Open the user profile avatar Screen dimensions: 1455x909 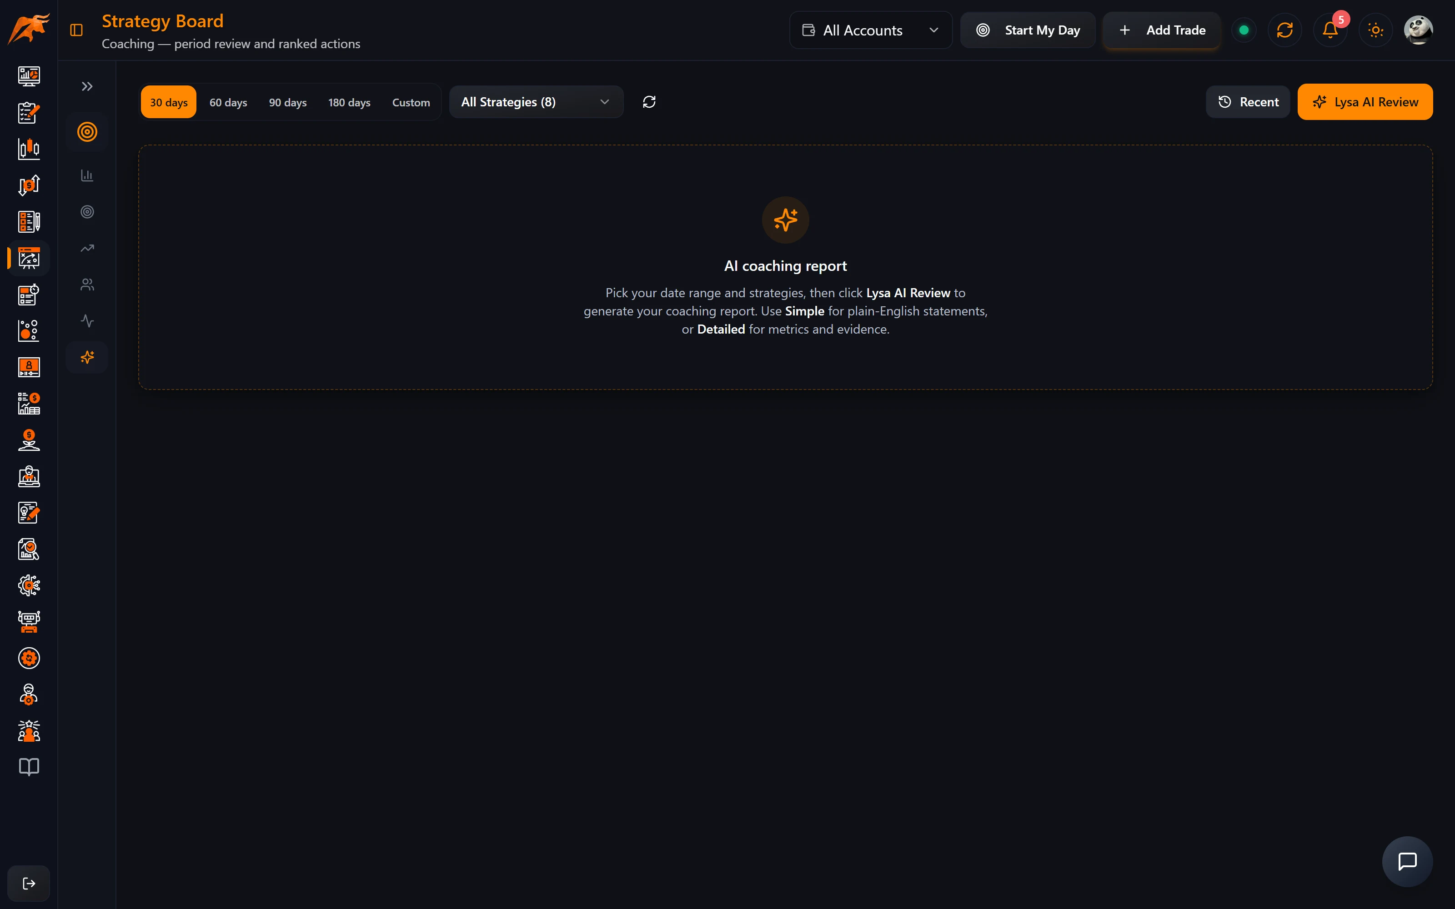pyautogui.click(x=1418, y=30)
